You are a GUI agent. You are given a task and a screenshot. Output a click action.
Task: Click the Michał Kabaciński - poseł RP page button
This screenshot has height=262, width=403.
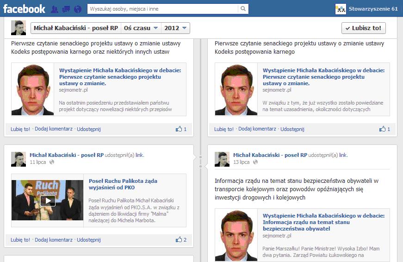[x=76, y=28]
